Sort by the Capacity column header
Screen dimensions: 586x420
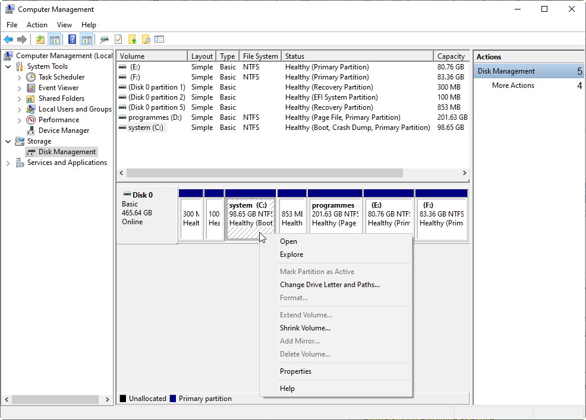click(x=451, y=56)
